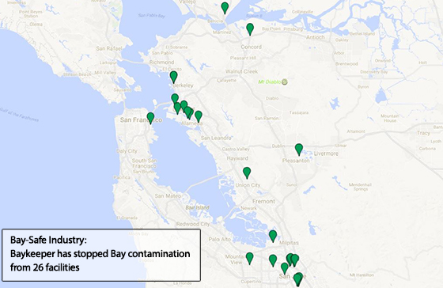Select the Fremont city label
This screenshot has width=443, height=288.
(263, 201)
